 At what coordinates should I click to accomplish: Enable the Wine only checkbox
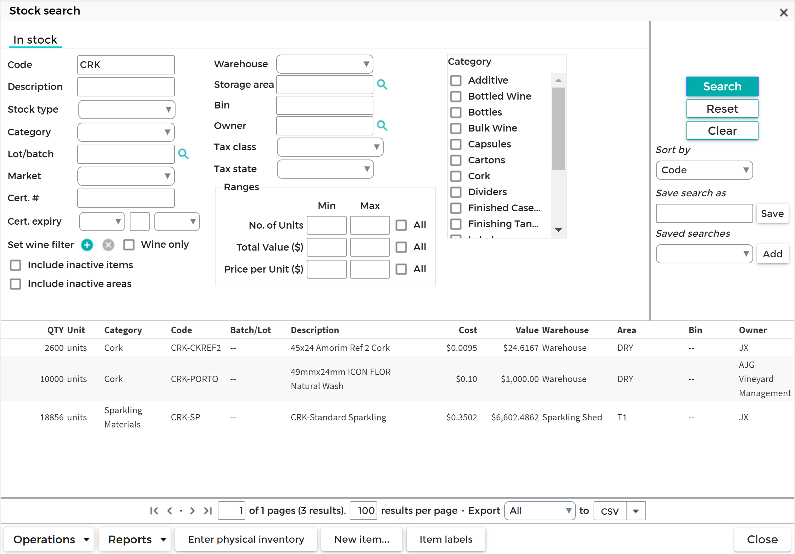coord(129,245)
